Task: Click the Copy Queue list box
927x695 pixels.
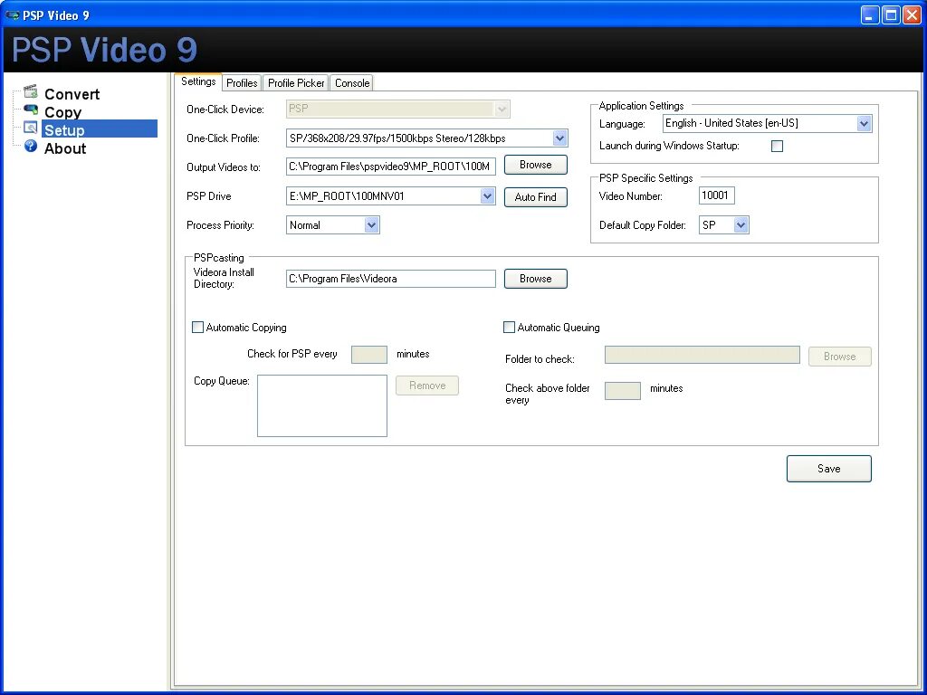Action: click(x=322, y=406)
